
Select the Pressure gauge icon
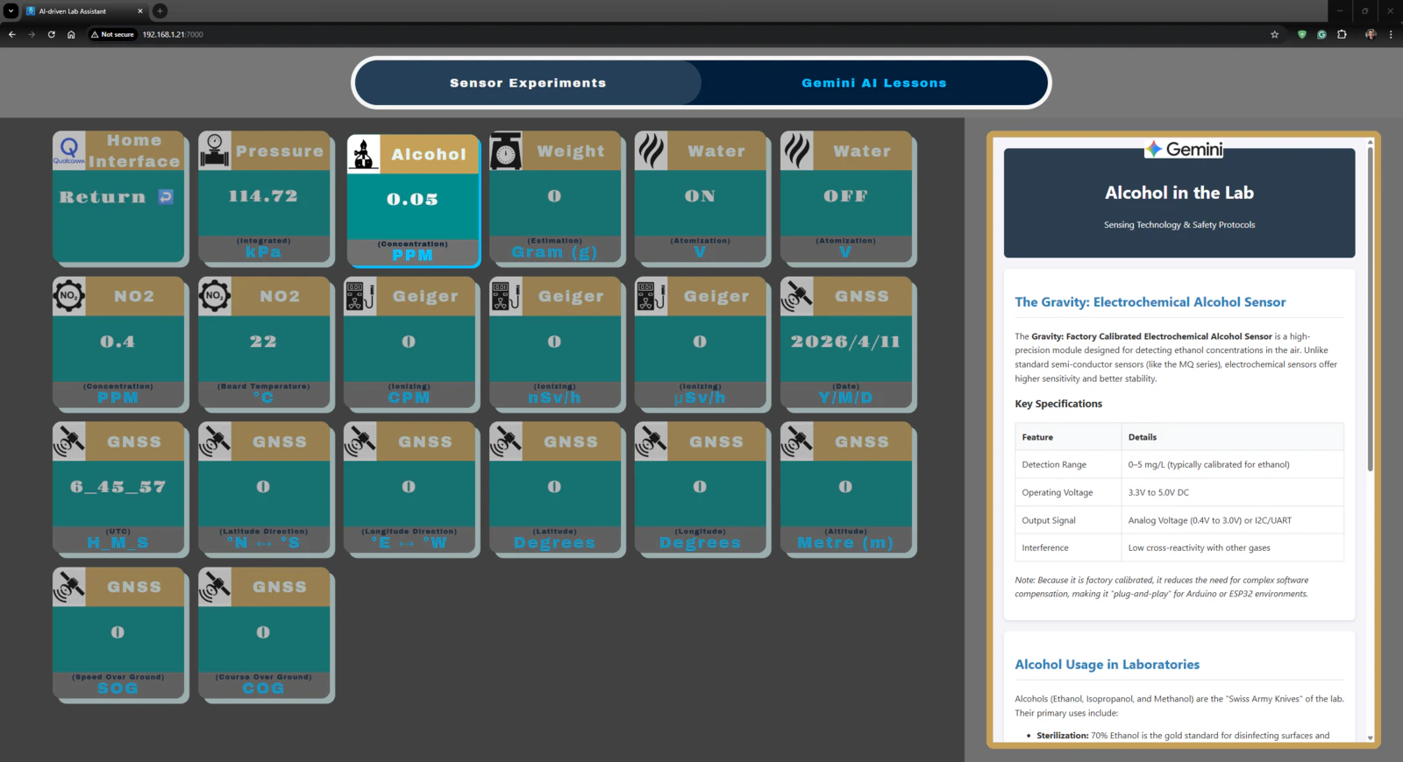pyautogui.click(x=215, y=150)
